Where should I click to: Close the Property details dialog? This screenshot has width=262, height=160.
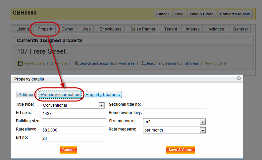point(238,79)
